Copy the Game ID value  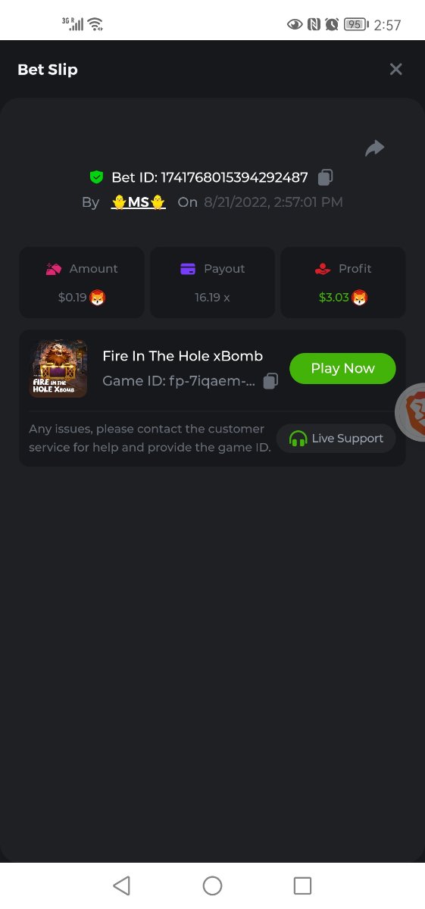pyautogui.click(x=270, y=381)
